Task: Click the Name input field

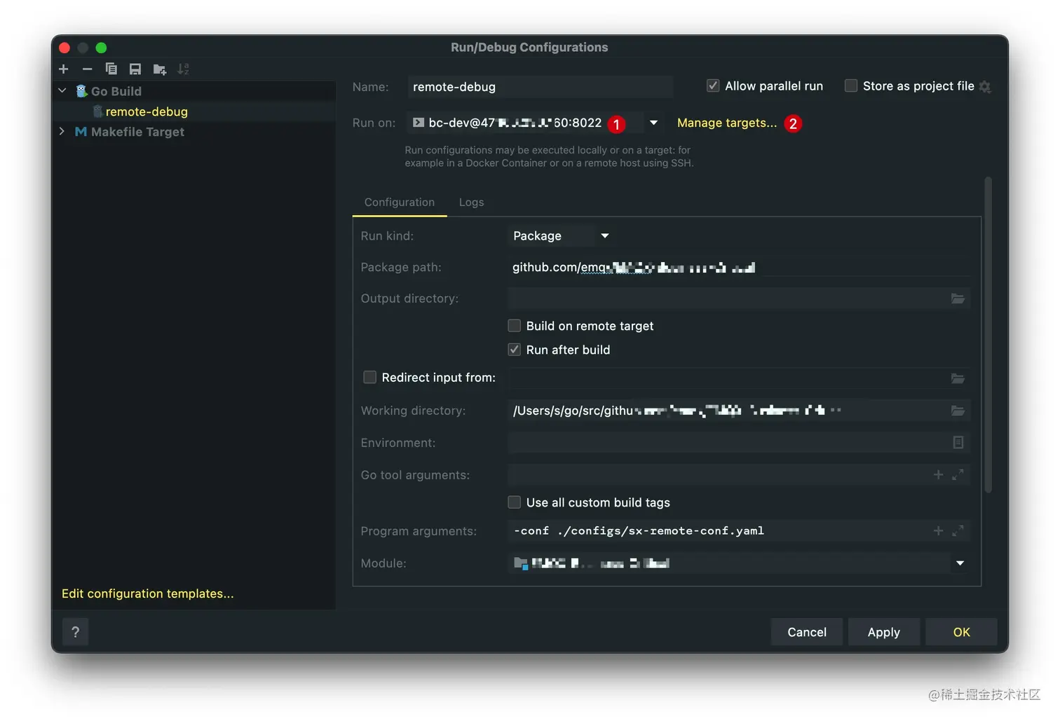Action: (540, 87)
